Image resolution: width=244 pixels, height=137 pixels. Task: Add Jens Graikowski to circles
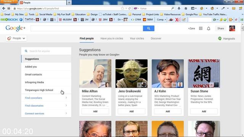[132, 112]
